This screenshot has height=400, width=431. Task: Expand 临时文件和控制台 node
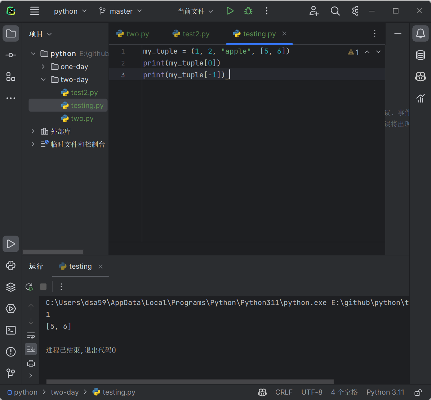[x=33, y=144]
